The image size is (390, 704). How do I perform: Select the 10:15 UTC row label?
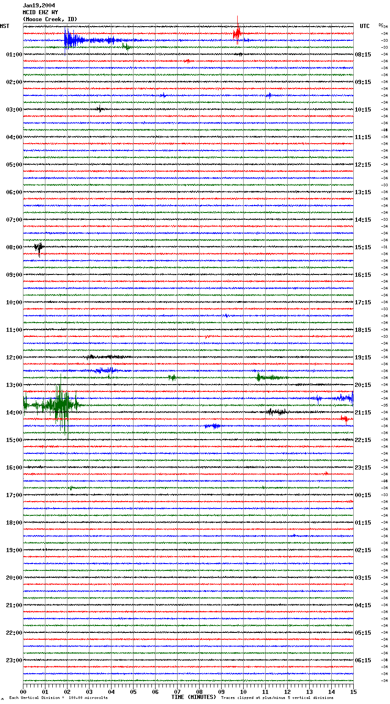363,110
